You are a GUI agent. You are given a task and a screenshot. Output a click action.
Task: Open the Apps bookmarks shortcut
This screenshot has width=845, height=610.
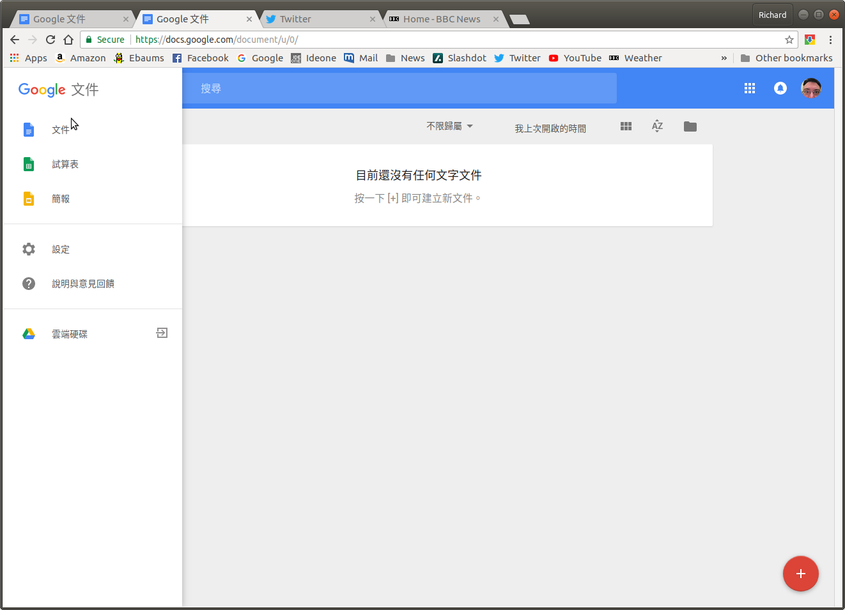coord(29,58)
